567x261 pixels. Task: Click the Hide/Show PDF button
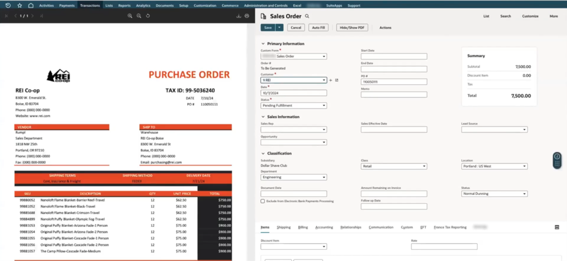click(352, 28)
